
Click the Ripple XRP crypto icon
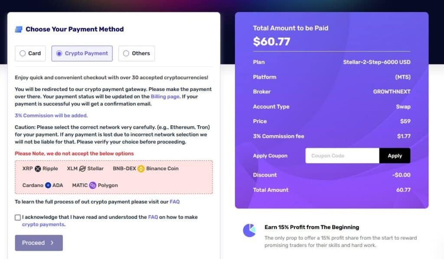click(x=37, y=168)
